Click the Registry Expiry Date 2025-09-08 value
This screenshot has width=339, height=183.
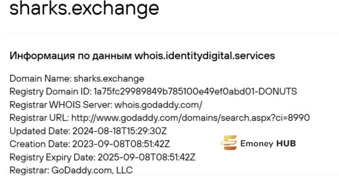[x=146, y=157]
